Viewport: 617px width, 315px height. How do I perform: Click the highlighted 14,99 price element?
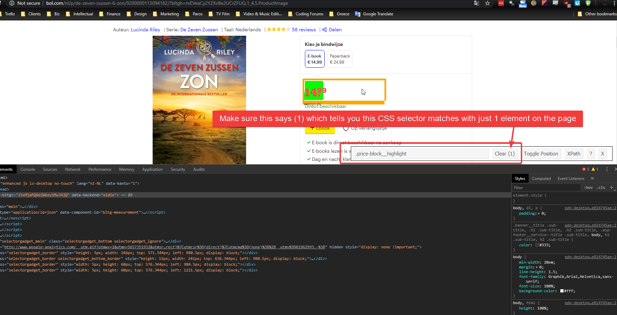coord(314,91)
